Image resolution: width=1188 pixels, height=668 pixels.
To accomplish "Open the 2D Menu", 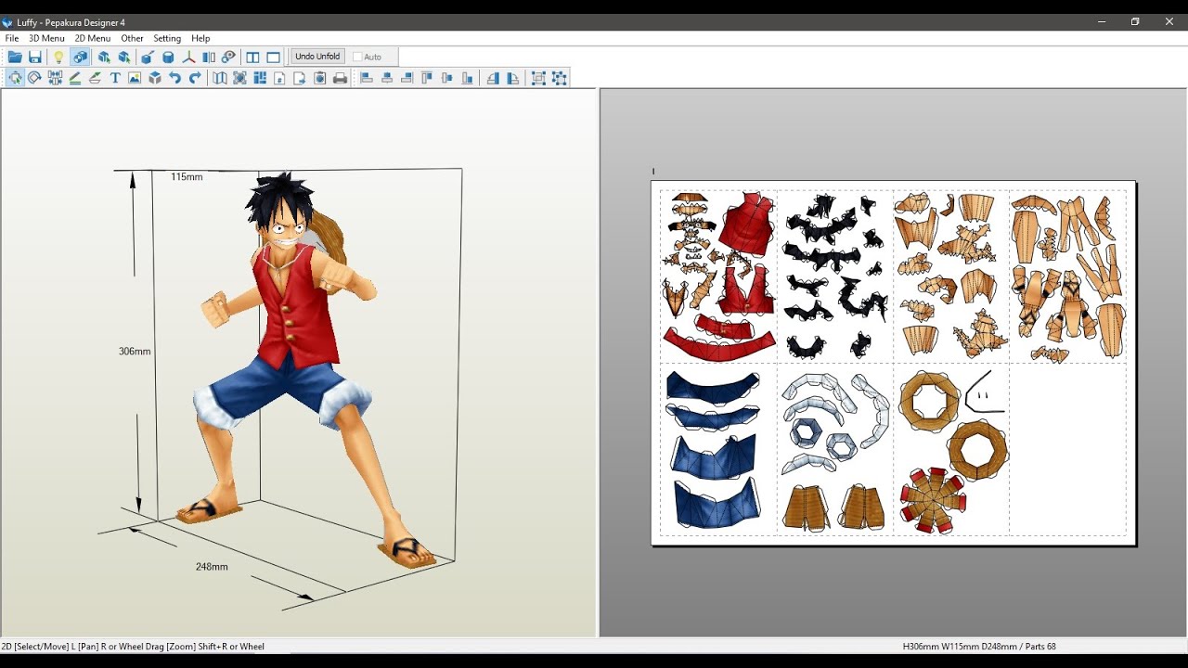I will tap(93, 38).
